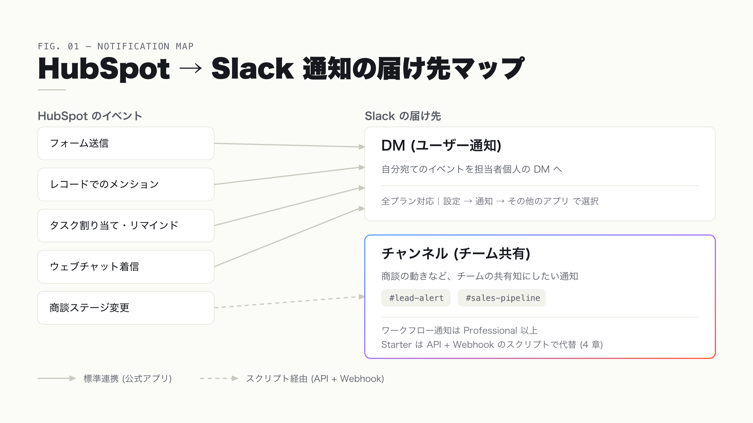Click the スクリプト経由 (API + Webhook) legend label
The height and width of the screenshot is (423, 753).
(315, 379)
